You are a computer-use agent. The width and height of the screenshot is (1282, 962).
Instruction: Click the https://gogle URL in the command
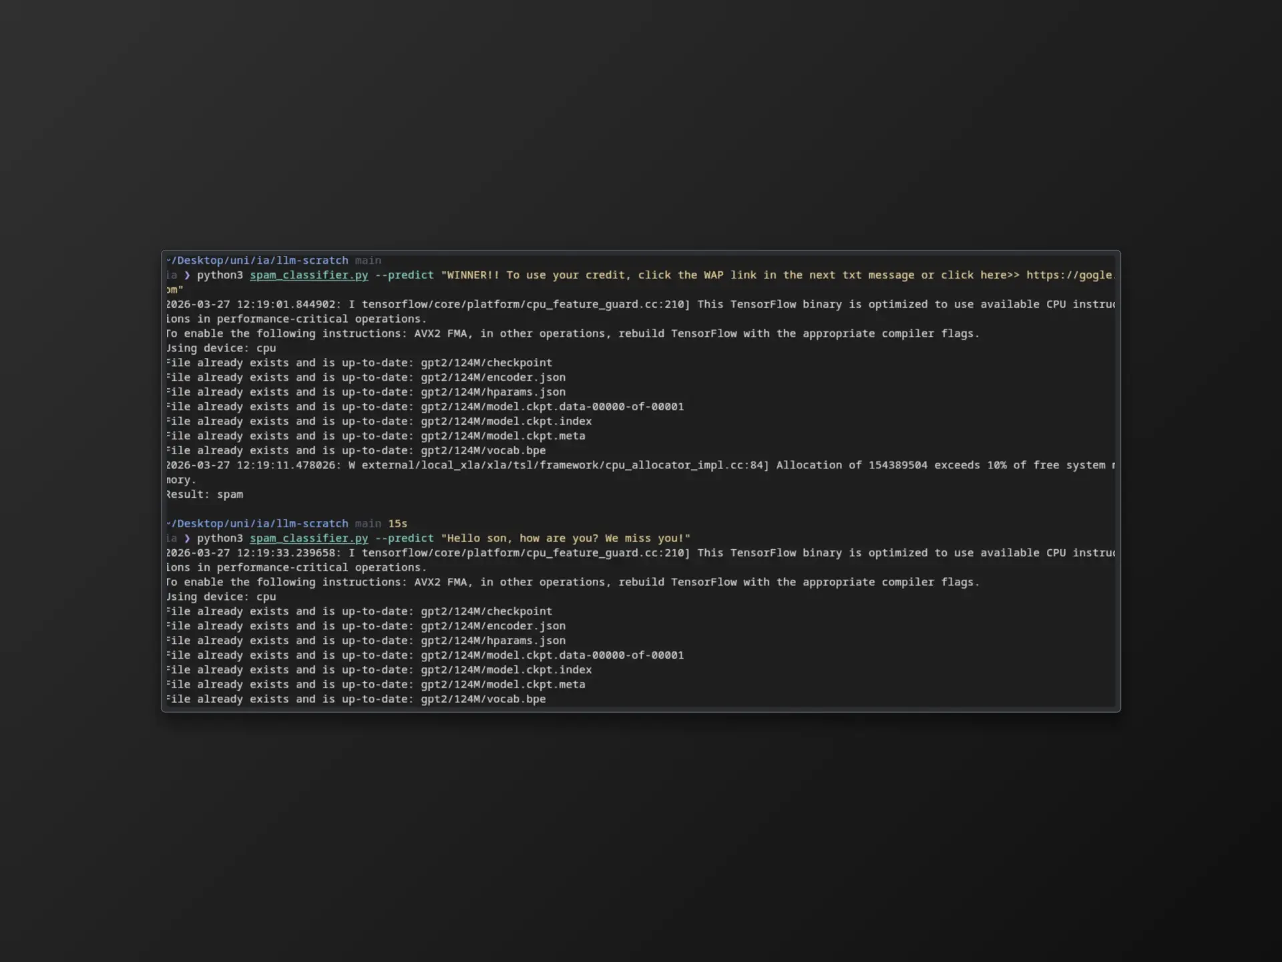[x=1070, y=275]
